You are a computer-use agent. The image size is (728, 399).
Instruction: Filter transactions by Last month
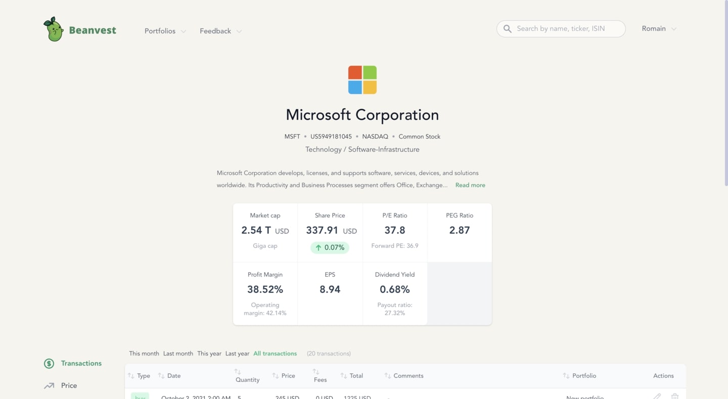tap(178, 353)
